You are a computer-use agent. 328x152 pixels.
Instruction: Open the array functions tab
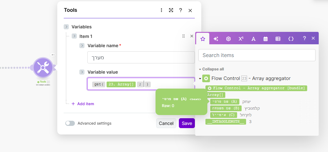pyautogui.click(x=278, y=39)
